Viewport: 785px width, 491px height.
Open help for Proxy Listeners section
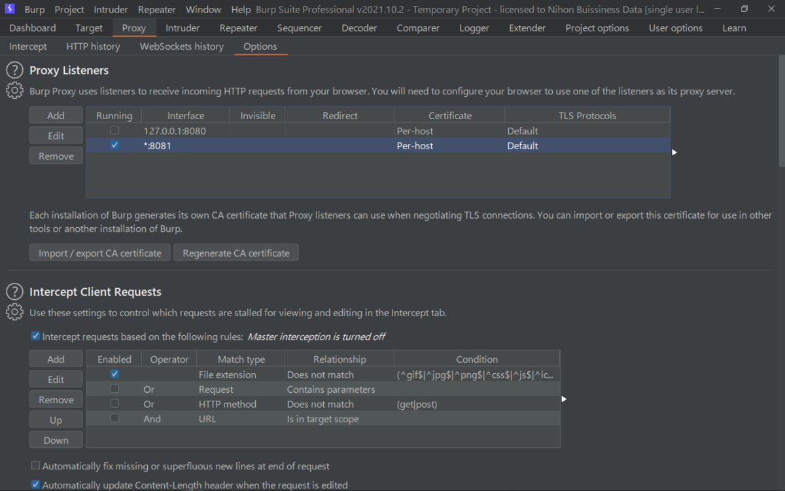click(14, 70)
